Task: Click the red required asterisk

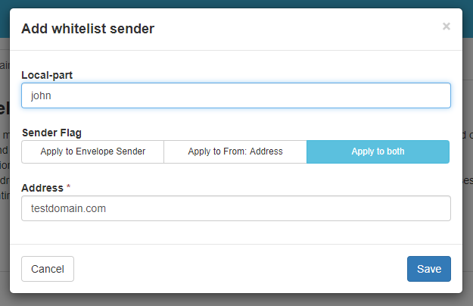Action: (67, 187)
